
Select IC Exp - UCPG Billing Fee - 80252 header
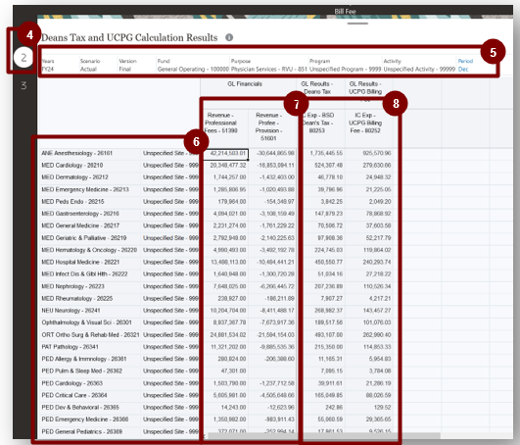click(x=365, y=123)
